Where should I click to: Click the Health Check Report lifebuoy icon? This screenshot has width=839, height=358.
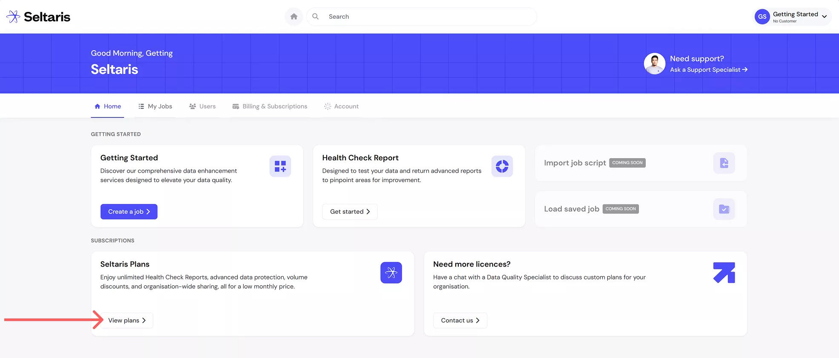[502, 166]
